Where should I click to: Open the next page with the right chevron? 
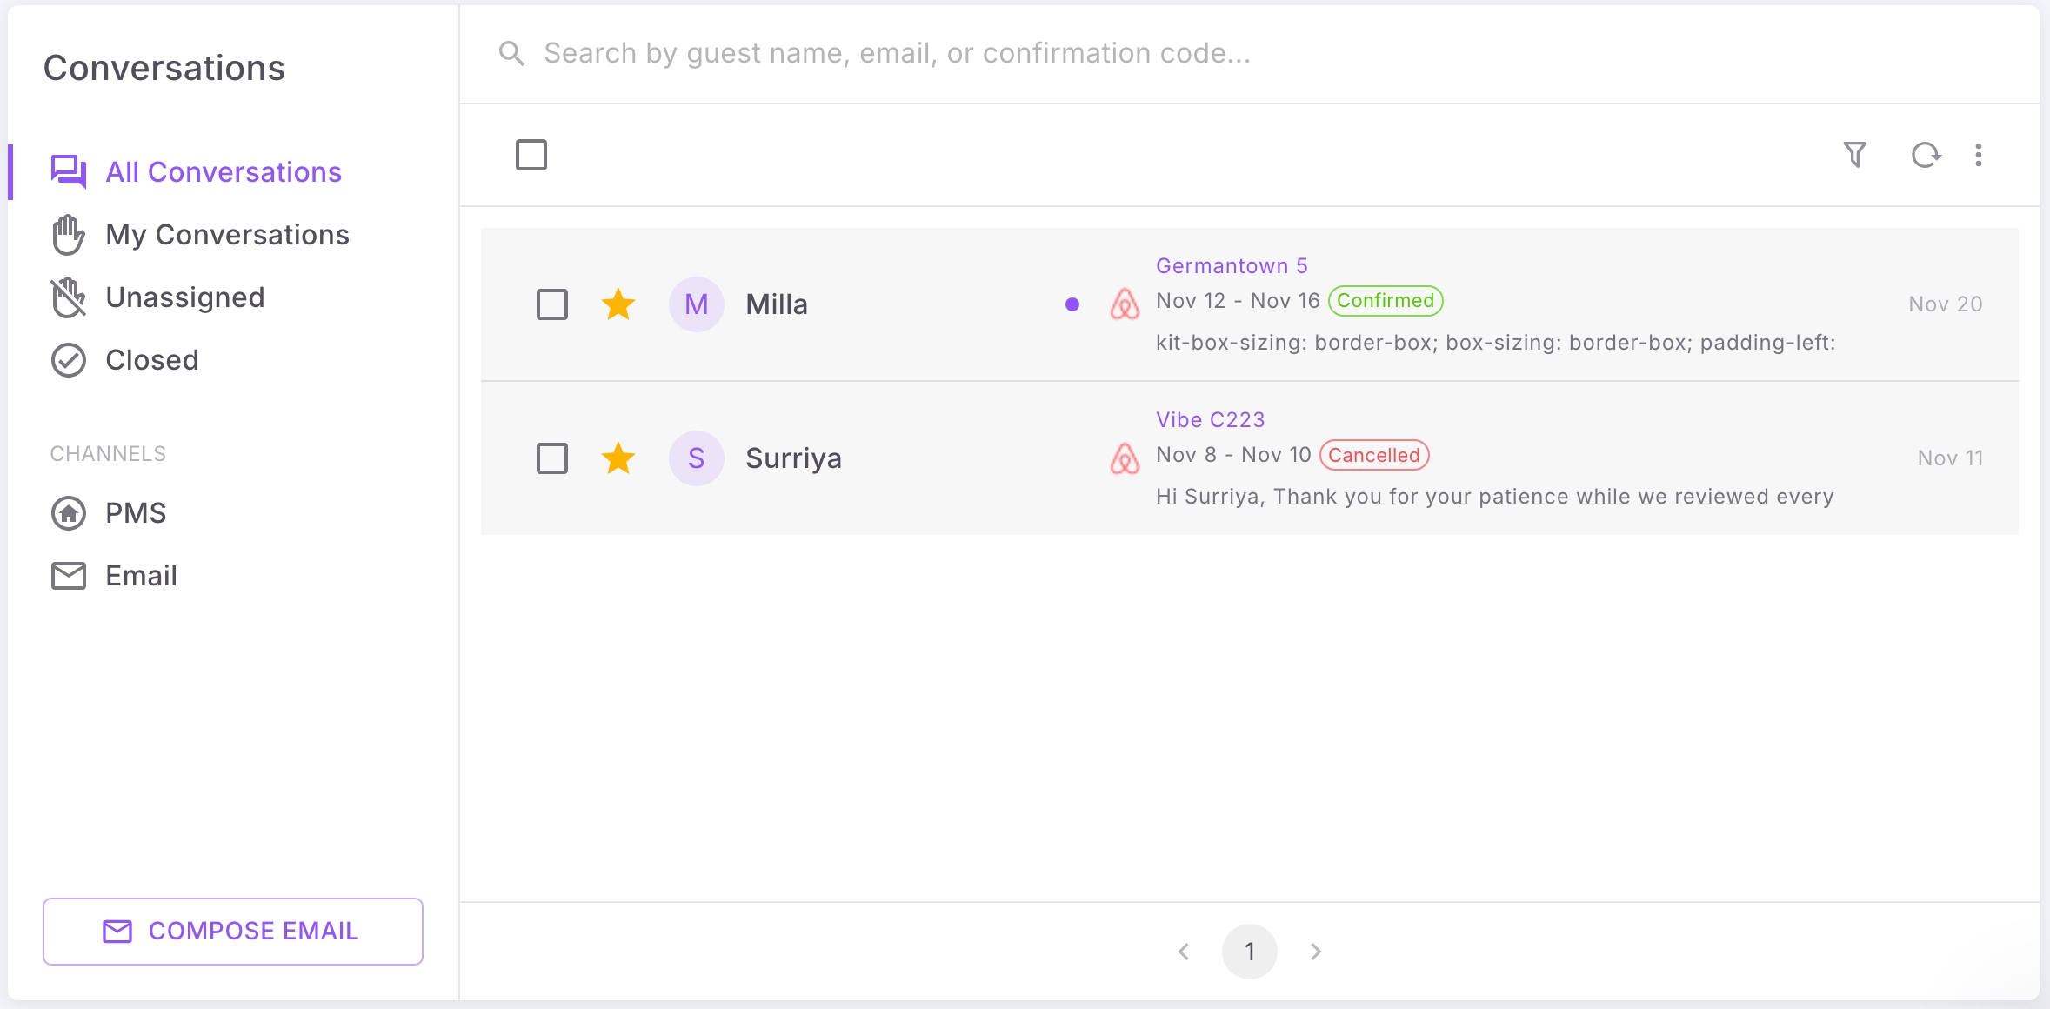1314,951
